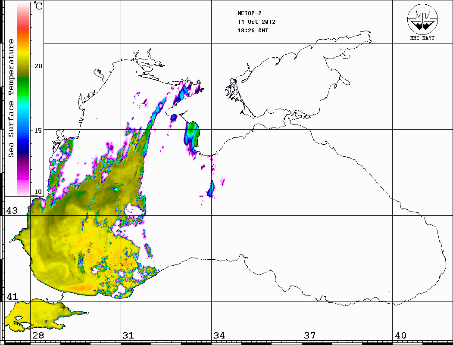This screenshot has height=345, width=453.
Task: Select the METOP-2 satellite label
Action: pos(250,13)
